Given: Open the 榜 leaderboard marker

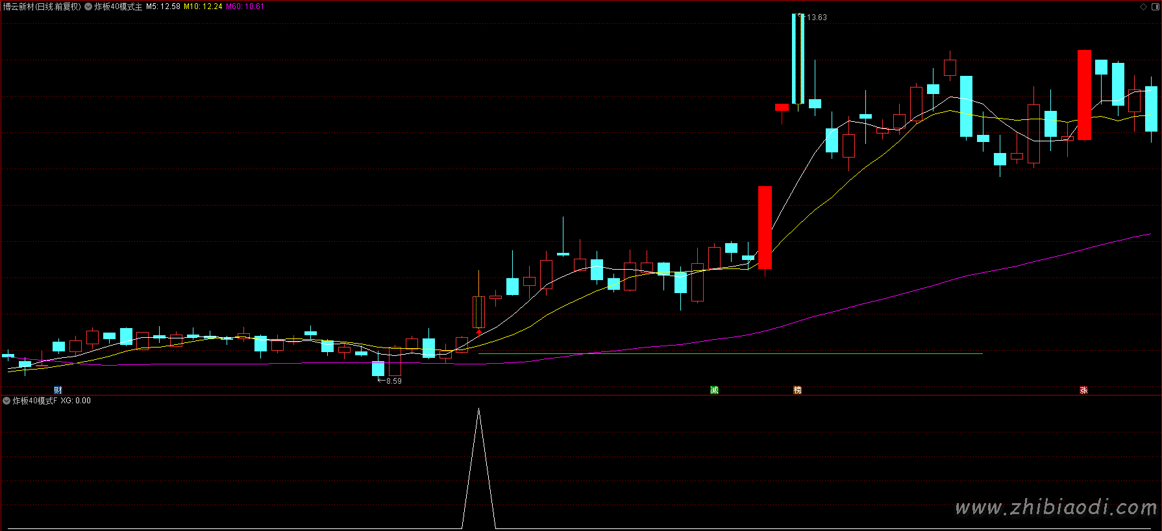Looking at the screenshot, I should click(x=797, y=390).
